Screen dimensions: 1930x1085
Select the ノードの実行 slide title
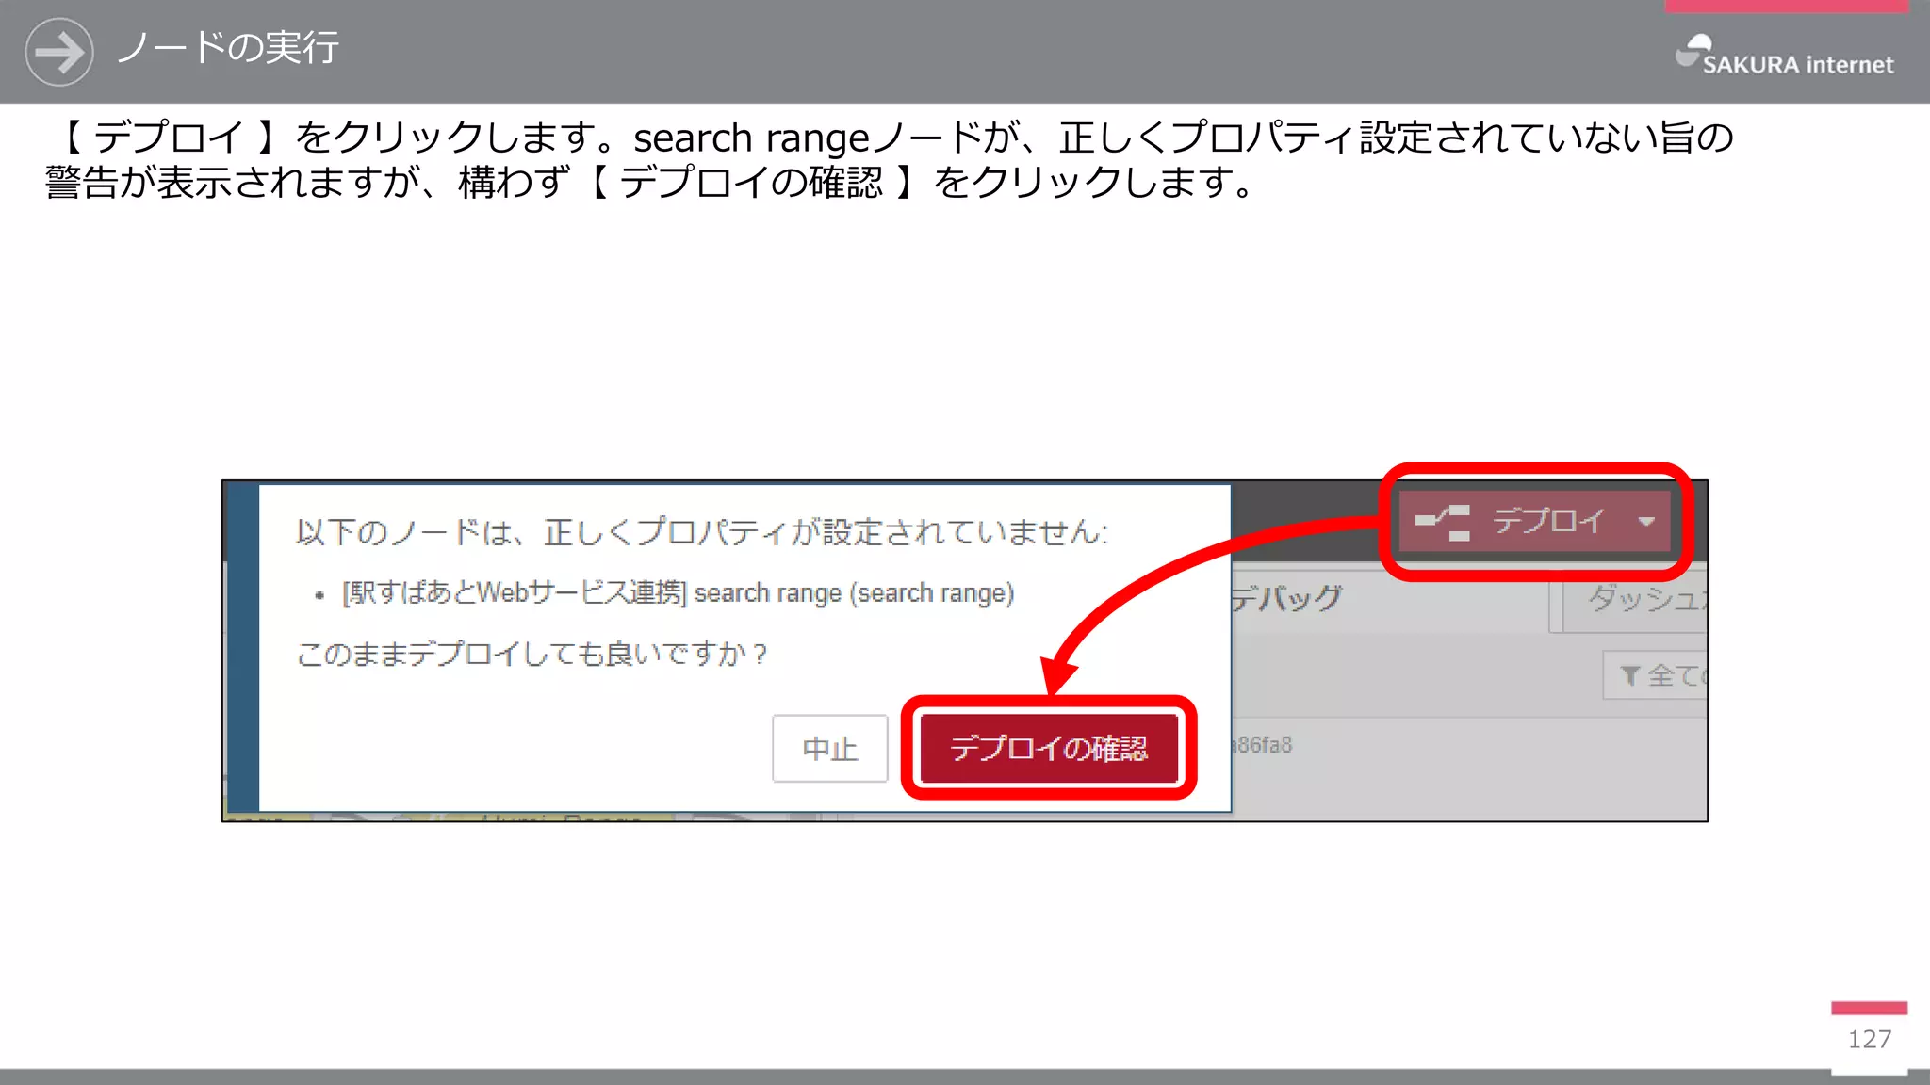click(x=227, y=48)
